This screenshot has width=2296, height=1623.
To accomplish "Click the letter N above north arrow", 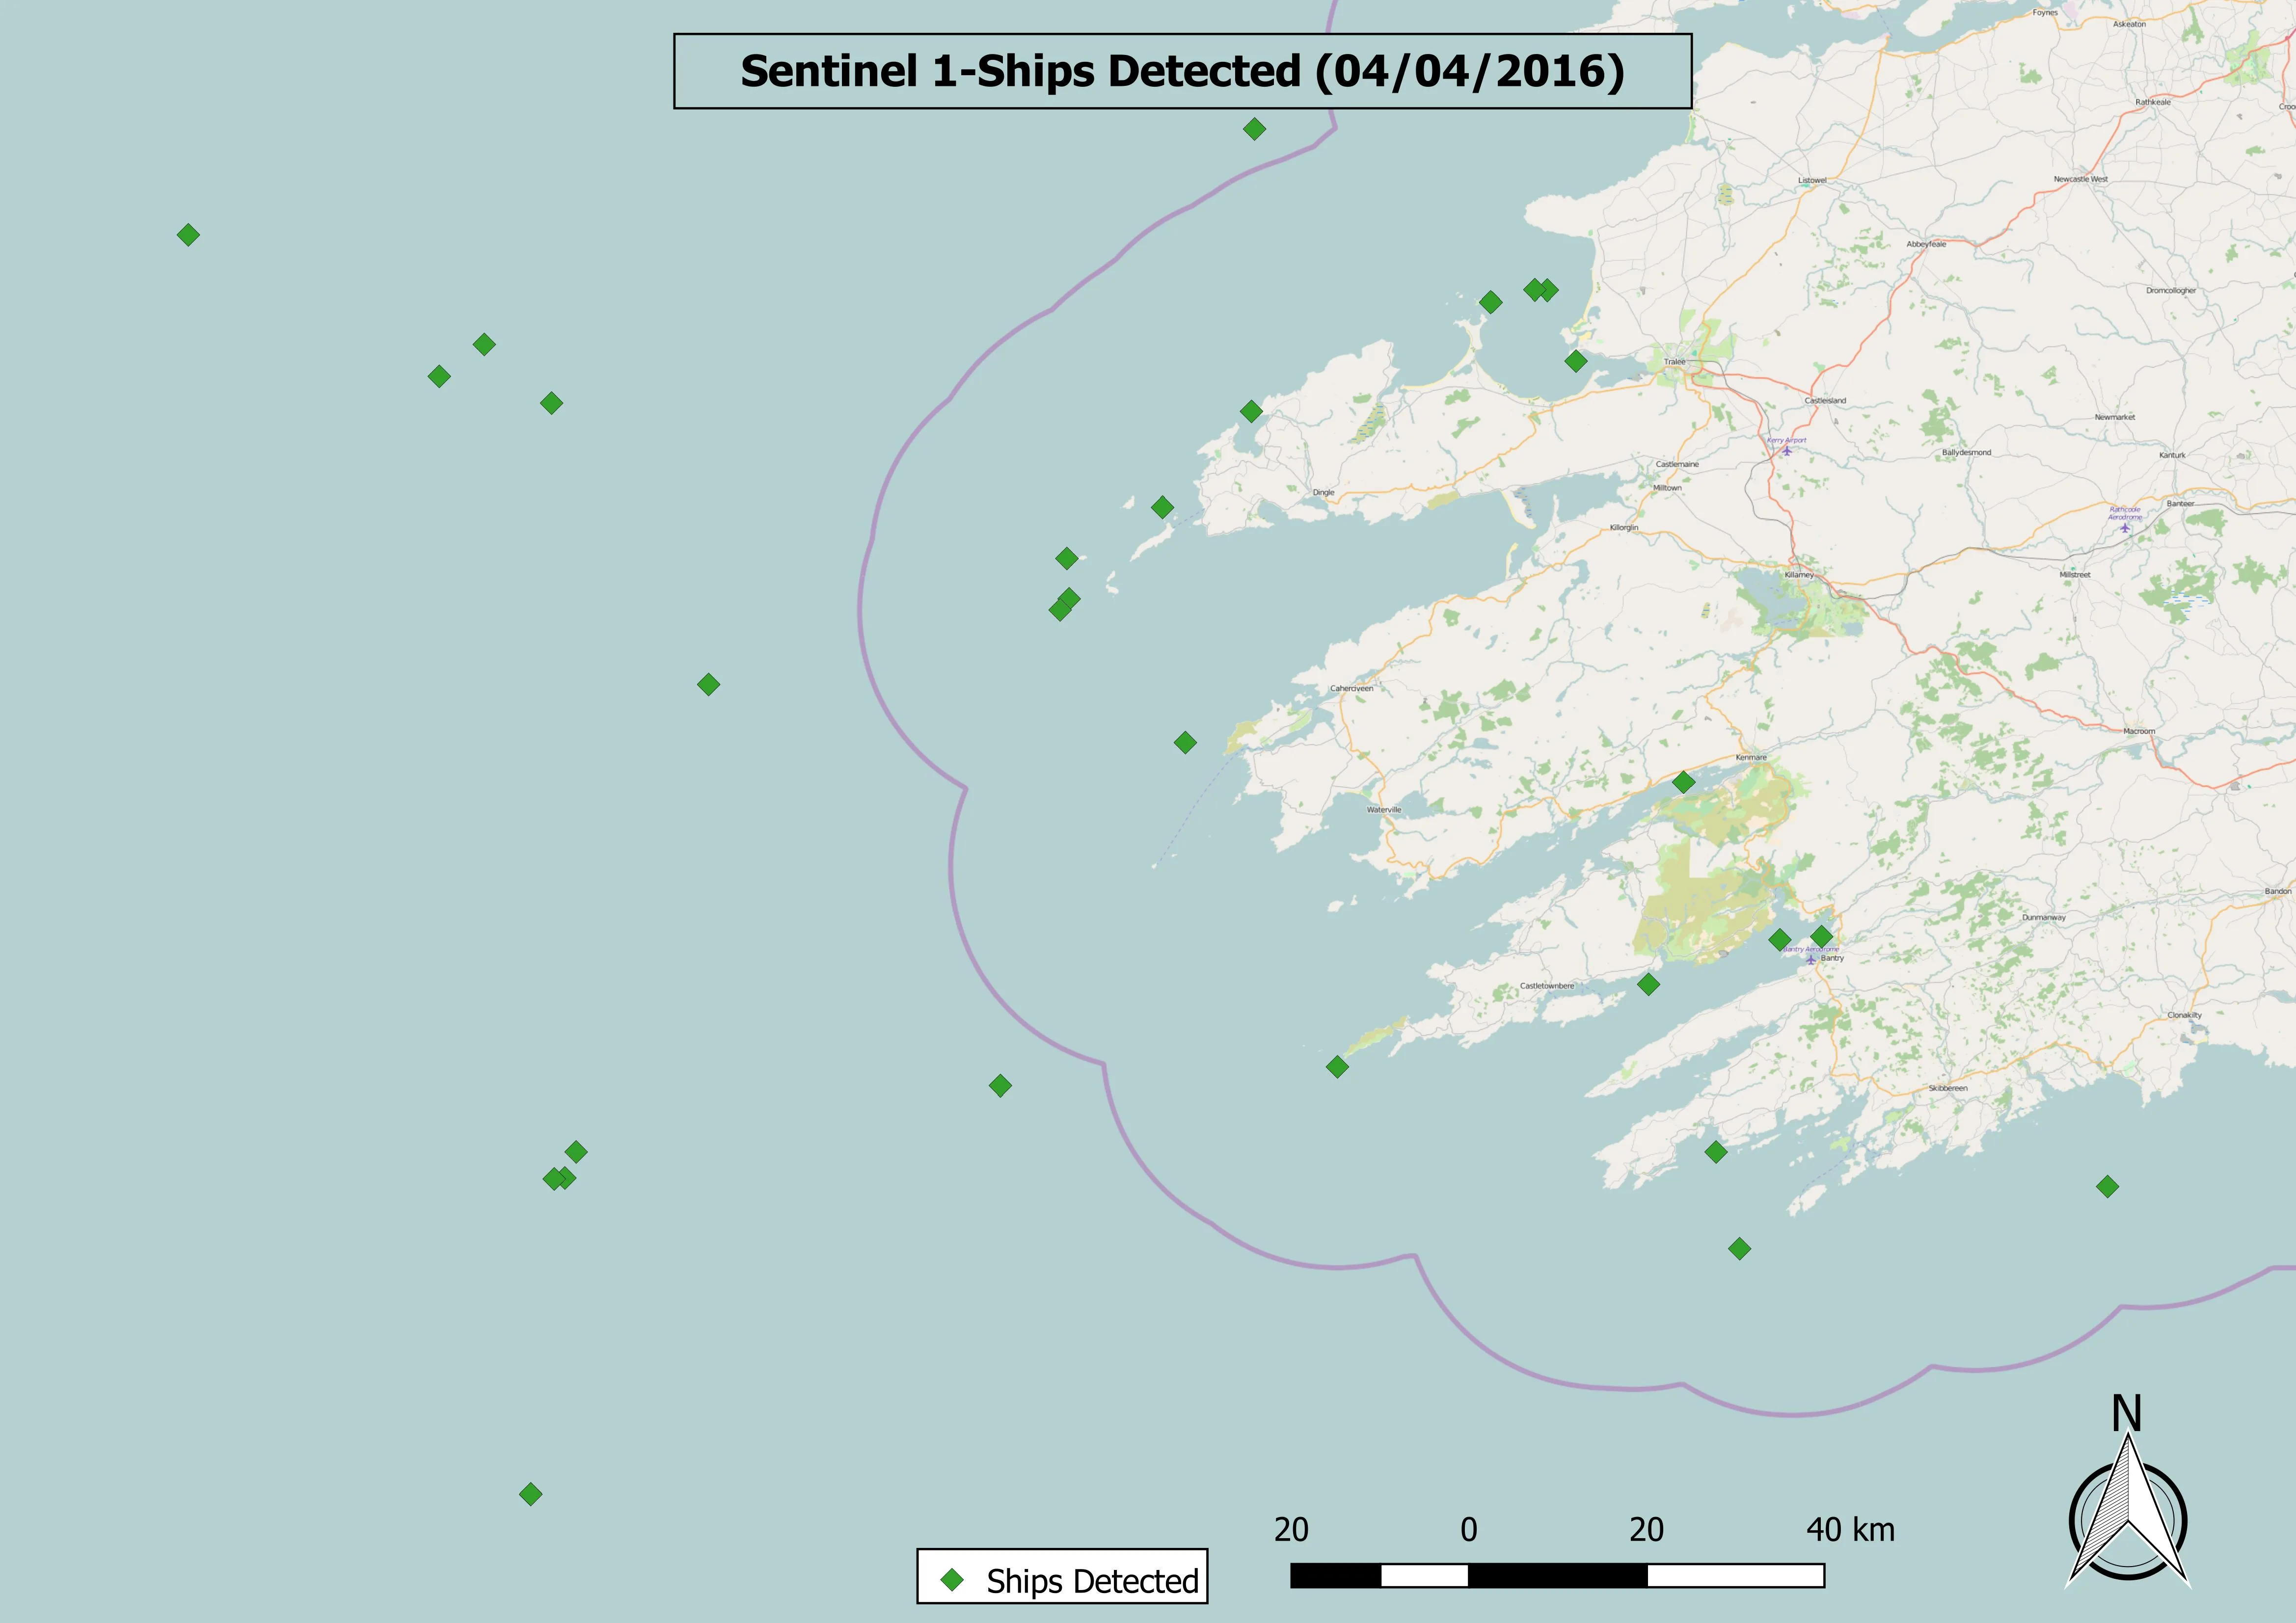I will click(x=2127, y=1414).
